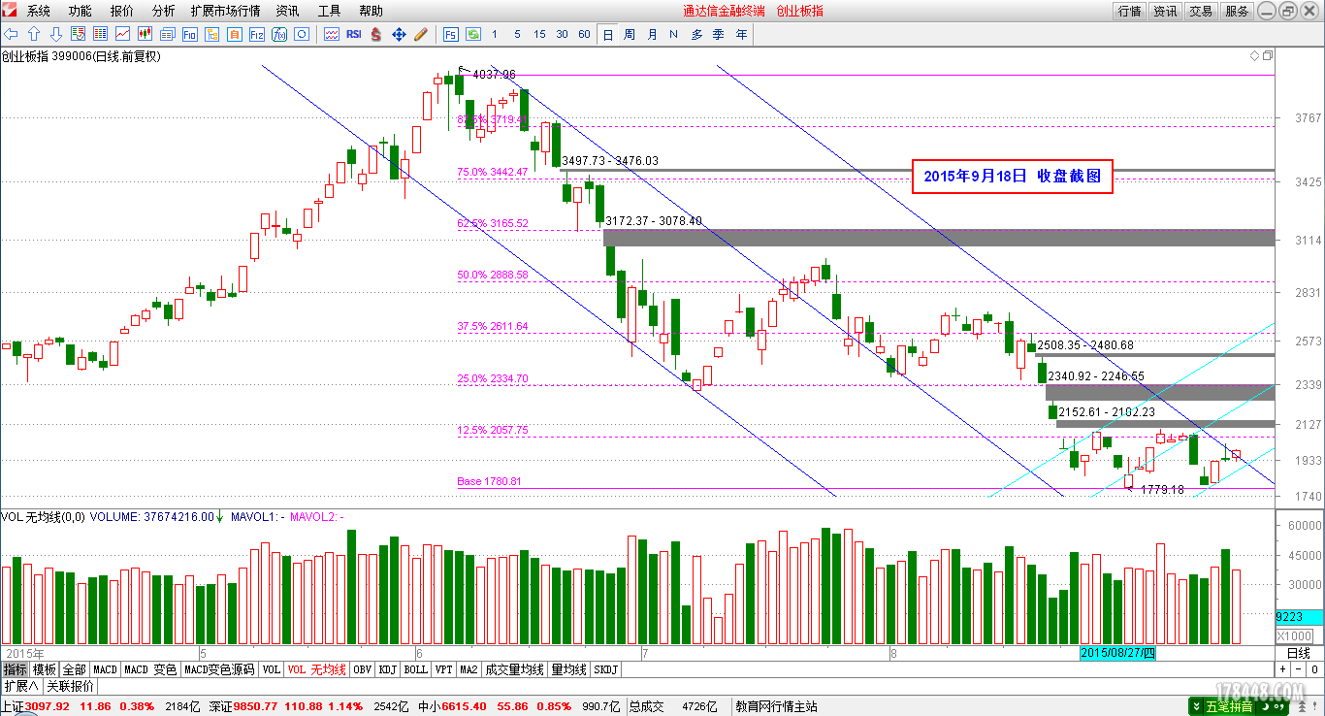1325x716 pixels.
Task: Select the SKDJ indicator tab
Action: pyautogui.click(x=605, y=669)
